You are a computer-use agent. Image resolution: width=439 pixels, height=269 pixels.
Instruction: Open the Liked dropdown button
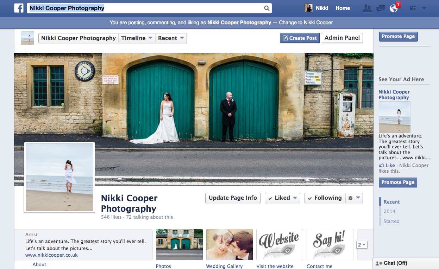pos(282,198)
